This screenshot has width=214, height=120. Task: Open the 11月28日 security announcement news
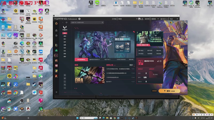click(x=120, y=77)
